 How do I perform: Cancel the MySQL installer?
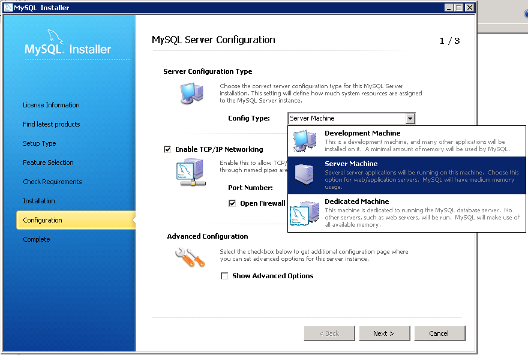439,333
